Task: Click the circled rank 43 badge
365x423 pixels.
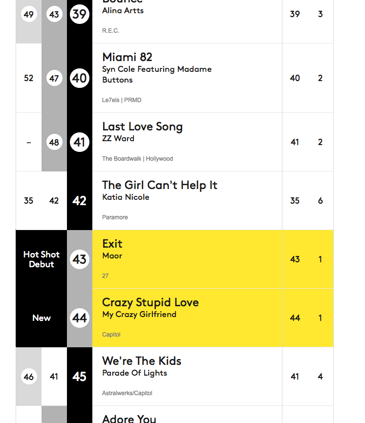Action: click(x=79, y=259)
